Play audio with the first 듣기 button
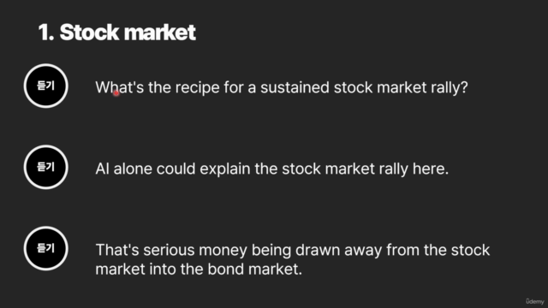 click(x=45, y=86)
